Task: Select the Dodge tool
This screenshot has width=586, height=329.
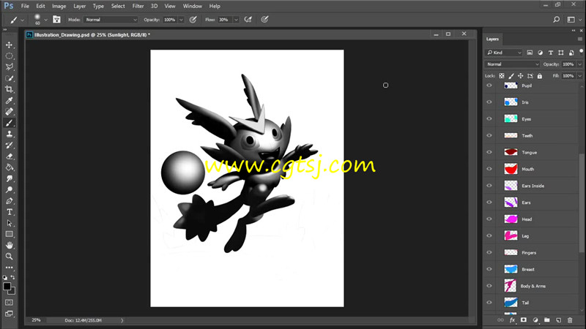Action: [9, 189]
